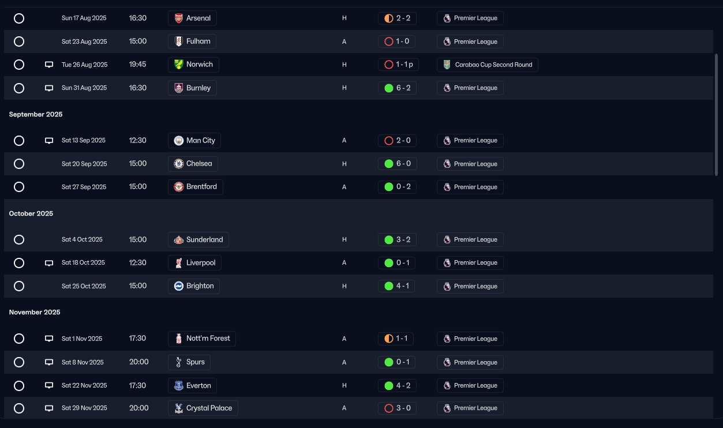
Task: Open the Brentford team link
Action: click(196, 187)
